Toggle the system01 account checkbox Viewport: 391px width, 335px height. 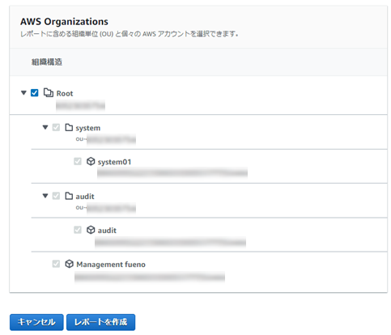tap(78, 161)
